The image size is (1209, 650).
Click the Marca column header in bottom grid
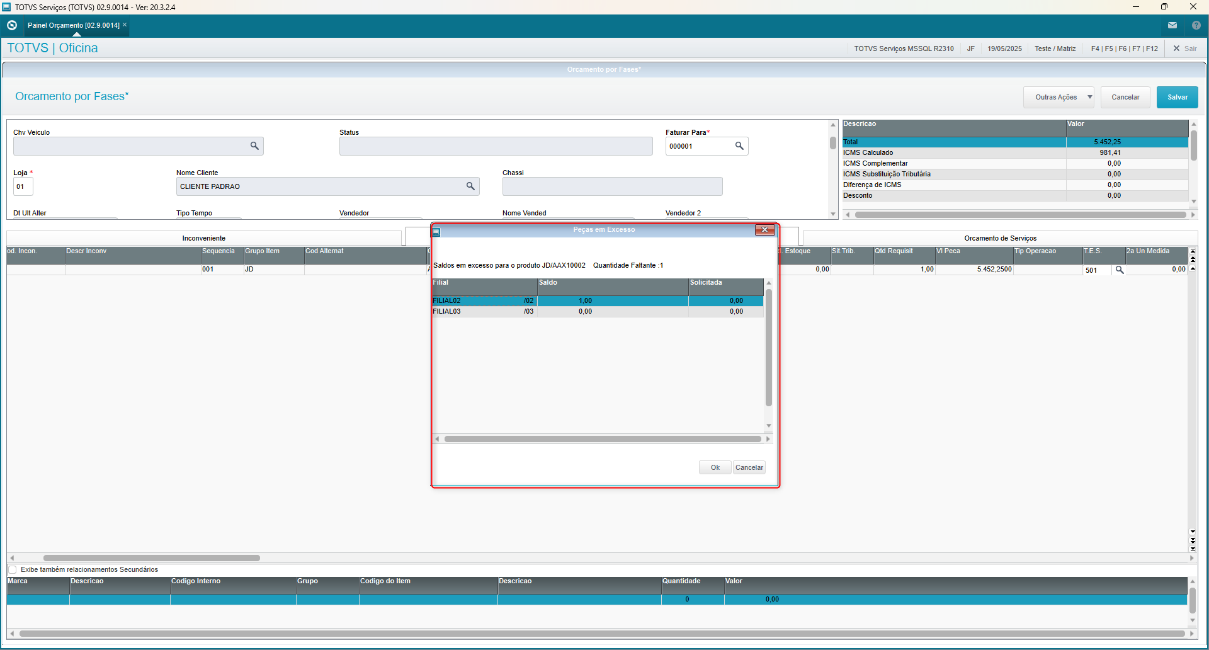(x=38, y=585)
